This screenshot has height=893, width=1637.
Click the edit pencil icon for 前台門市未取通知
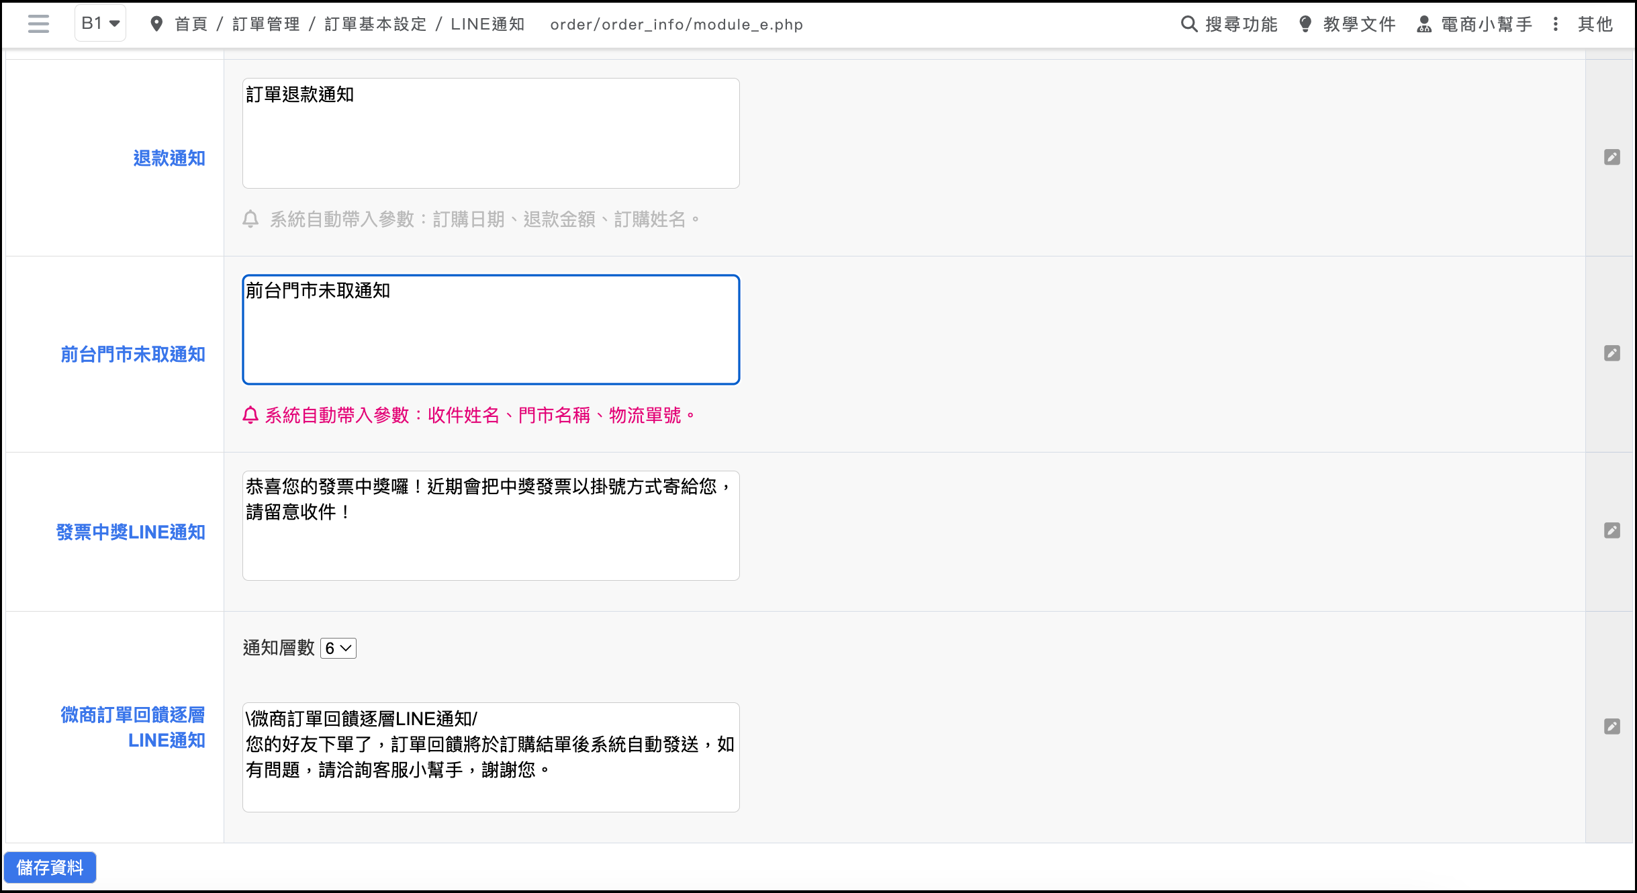[1612, 353]
